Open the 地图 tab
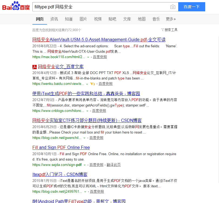 point(141,19)
